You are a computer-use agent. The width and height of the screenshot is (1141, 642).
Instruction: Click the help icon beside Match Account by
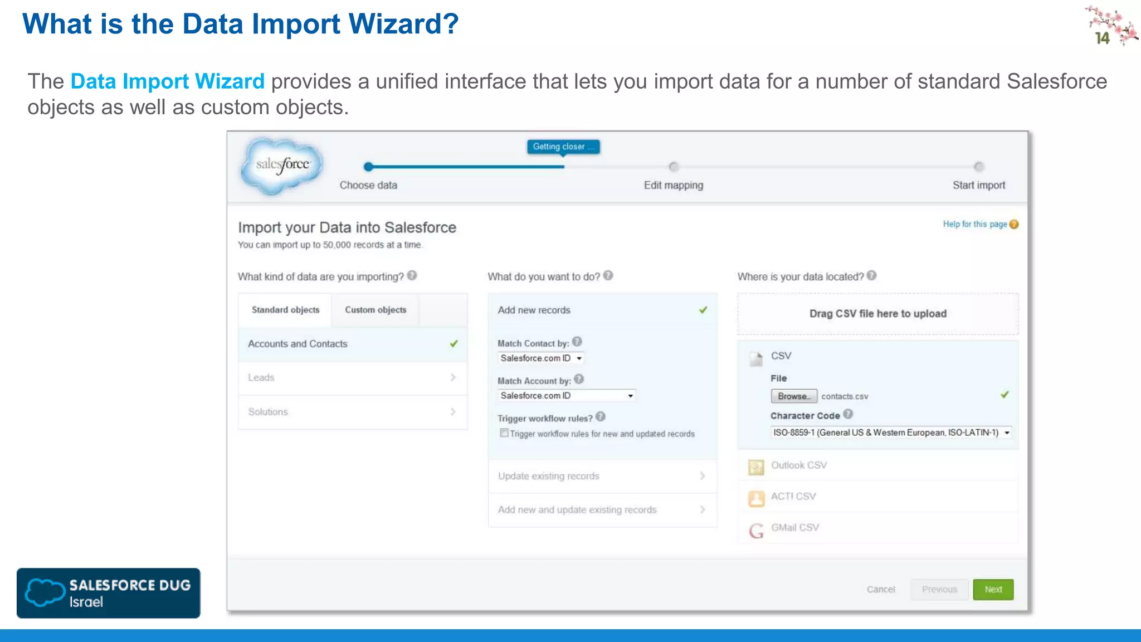[579, 379]
